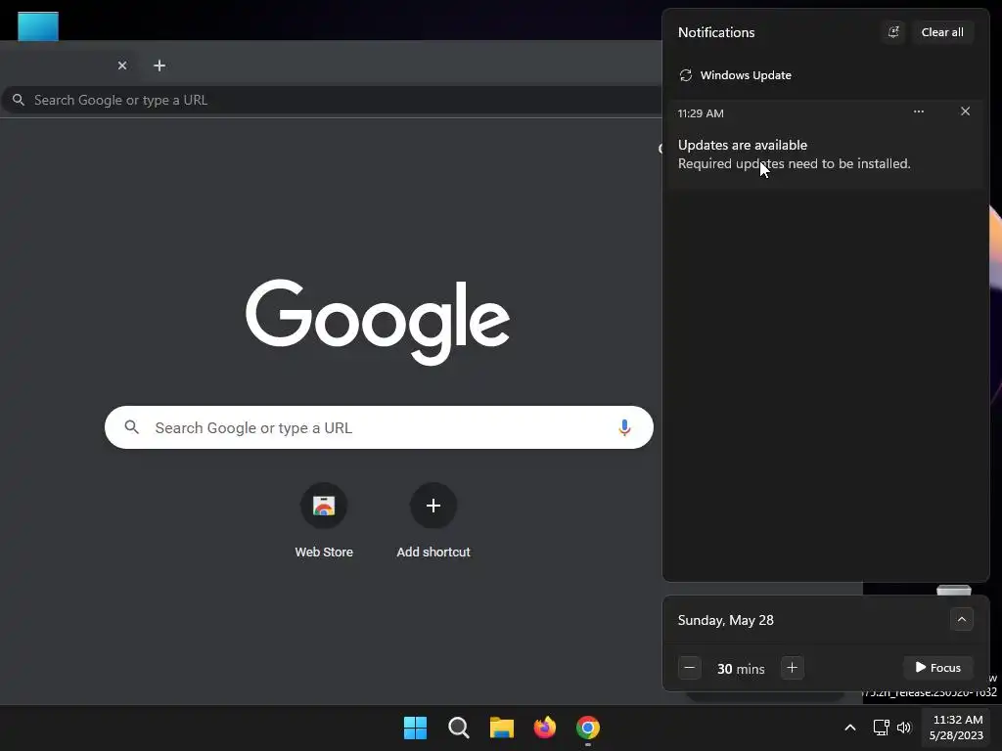Click the Do Not Disturb bell icon
The image size is (1002, 751).
pyautogui.click(x=893, y=32)
